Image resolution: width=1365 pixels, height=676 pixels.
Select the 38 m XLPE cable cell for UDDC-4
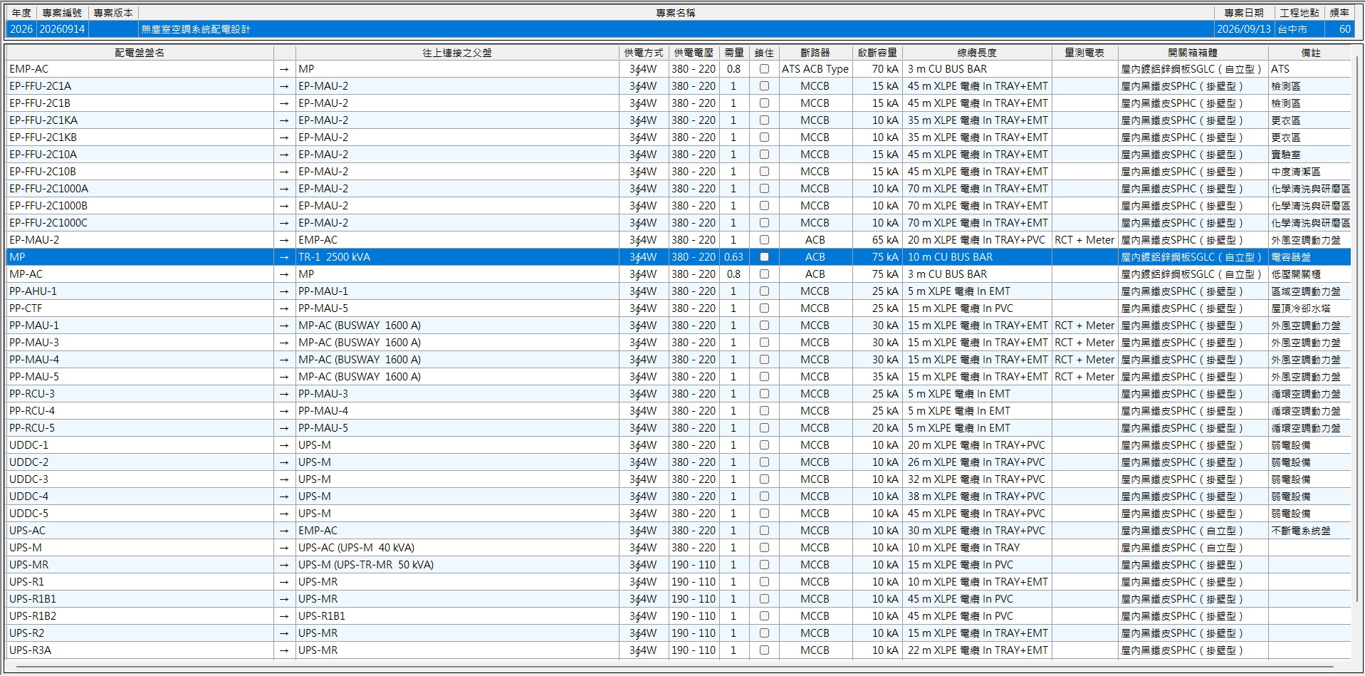click(977, 496)
